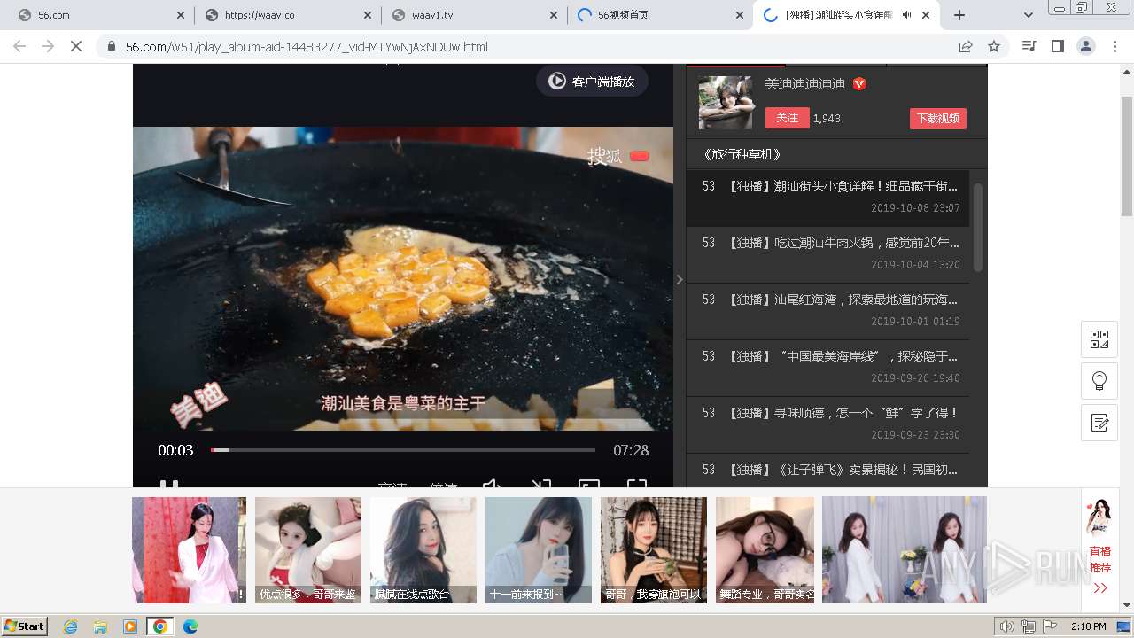Viewport: 1134px width, 638px height.
Task: Play 《让子弹飞》实景揭秘 episode in playlist
Action: (827, 471)
